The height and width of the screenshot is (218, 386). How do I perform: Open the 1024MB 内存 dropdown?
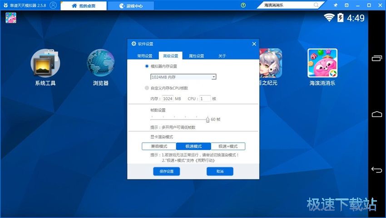click(x=183, y=77)
